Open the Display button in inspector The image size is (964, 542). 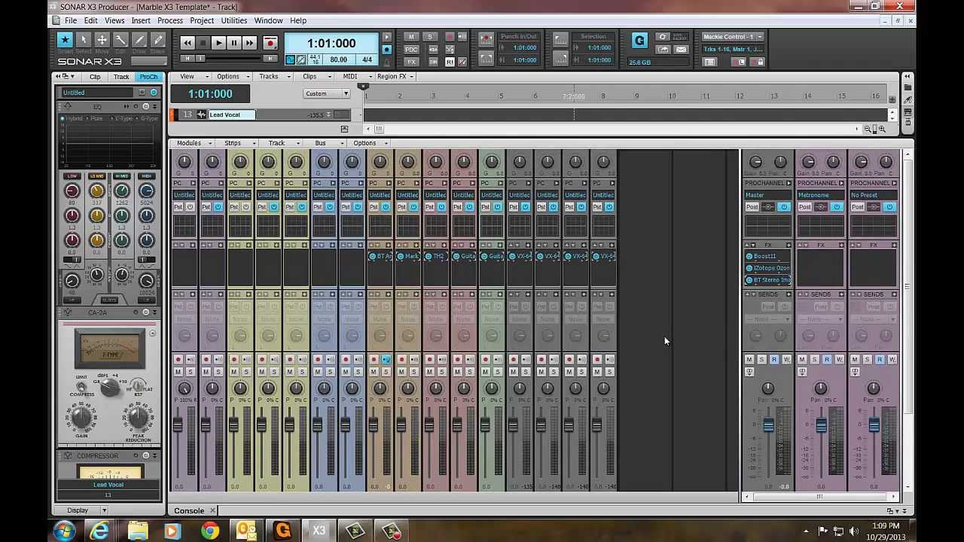click(x=83, y=510)
